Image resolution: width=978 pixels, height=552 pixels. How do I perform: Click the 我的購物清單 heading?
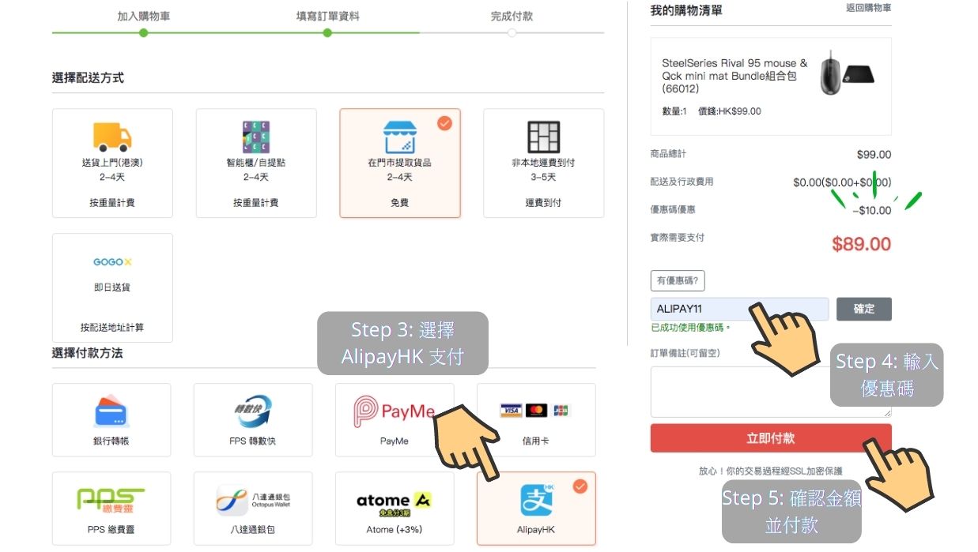pyautogui.click(x=686, y=10)
